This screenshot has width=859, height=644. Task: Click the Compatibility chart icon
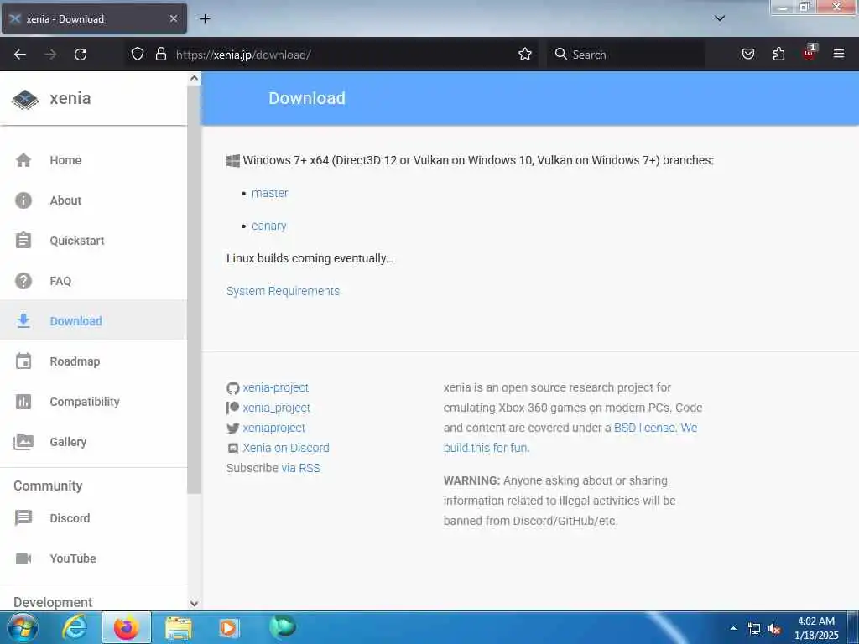coord(23,402)
